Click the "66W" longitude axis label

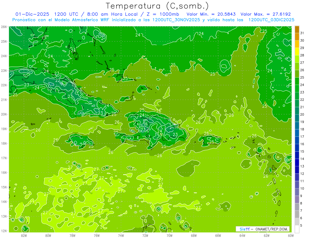click(218, 235)
